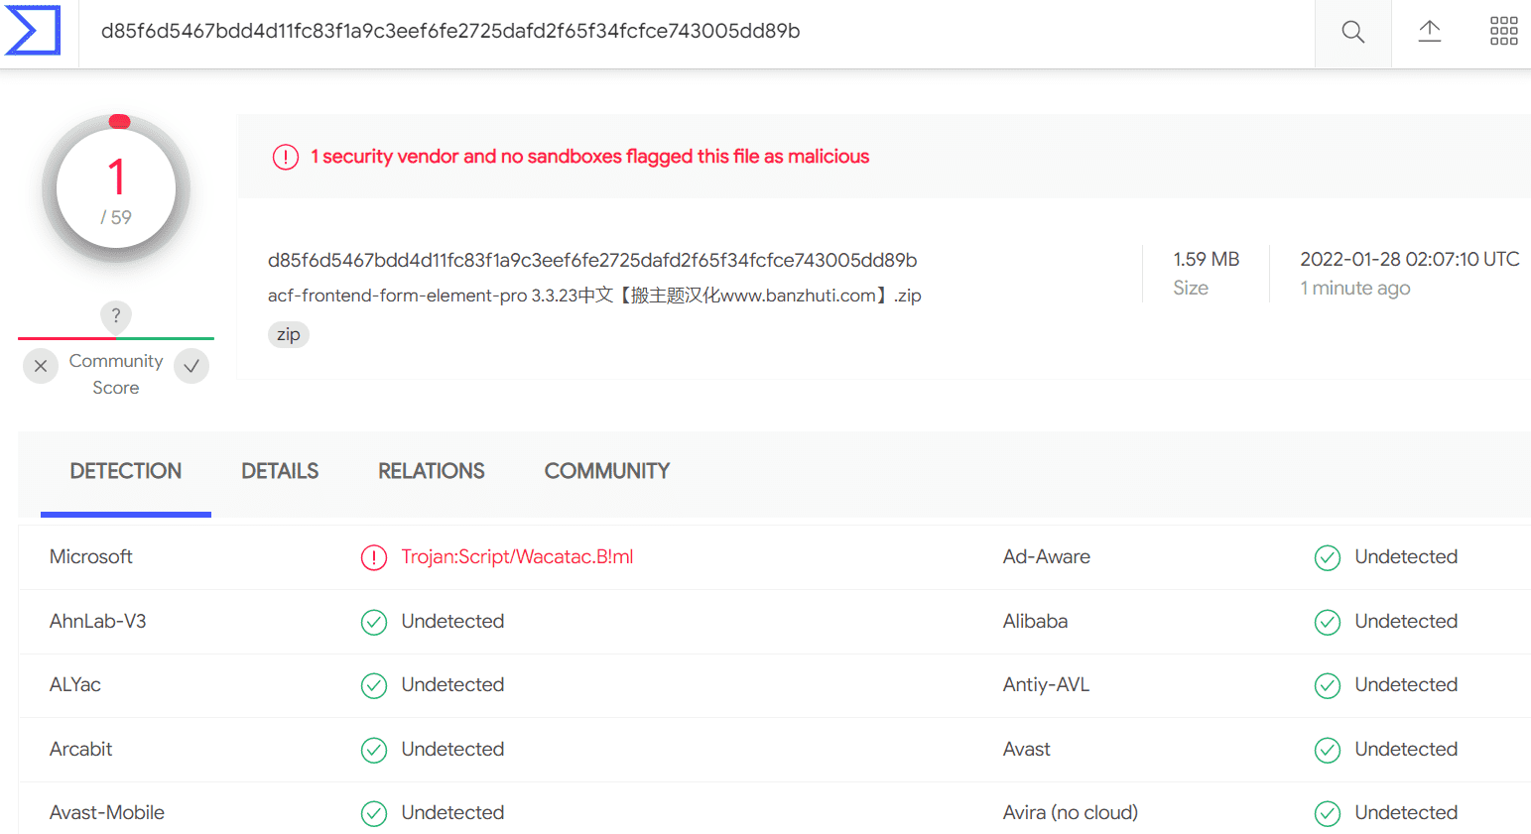Click the Microsoft detection warning icon
Screen dimensions: 1531x834
tap(374, 557)
